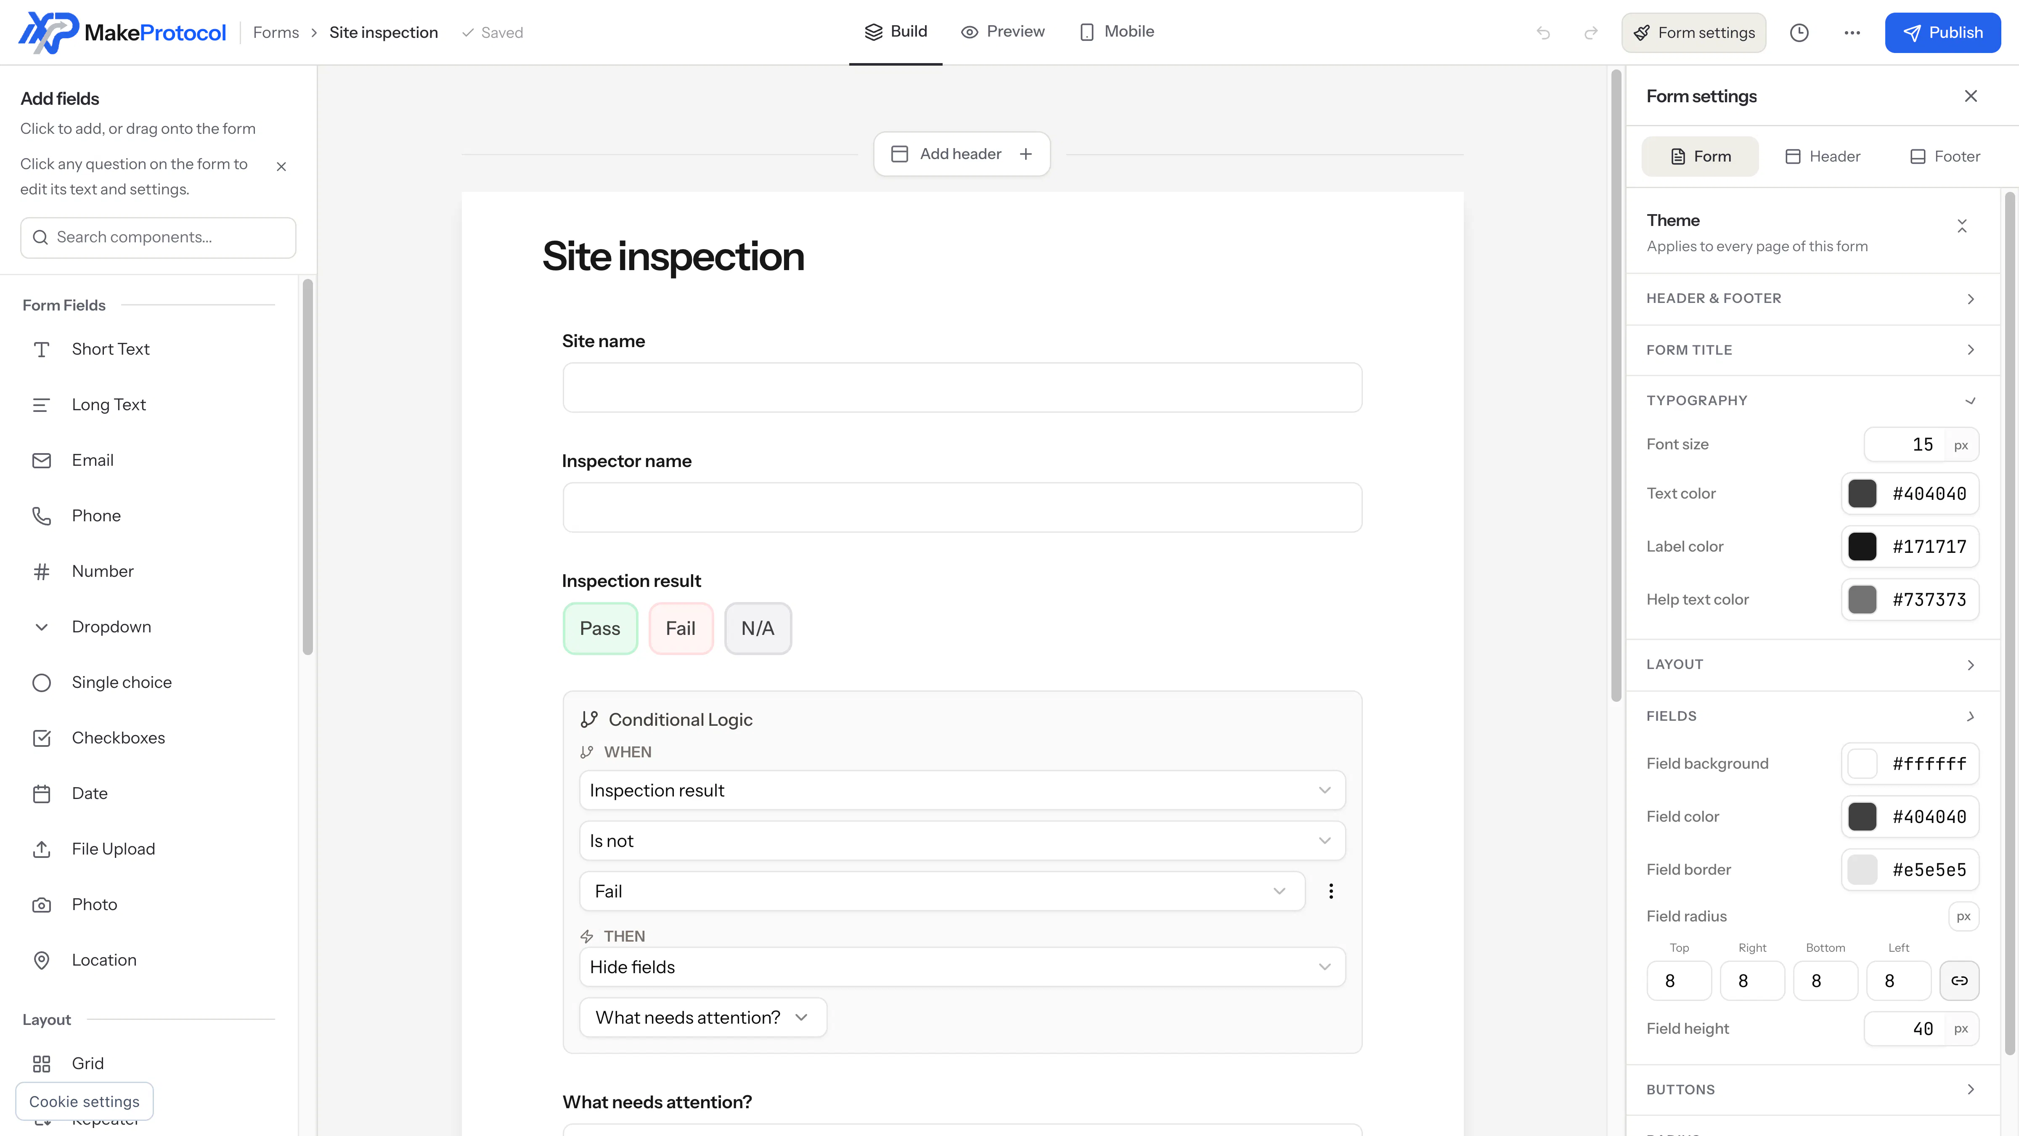Open 'What needs attention?' target field dropdown

(x=703, y=1018)
